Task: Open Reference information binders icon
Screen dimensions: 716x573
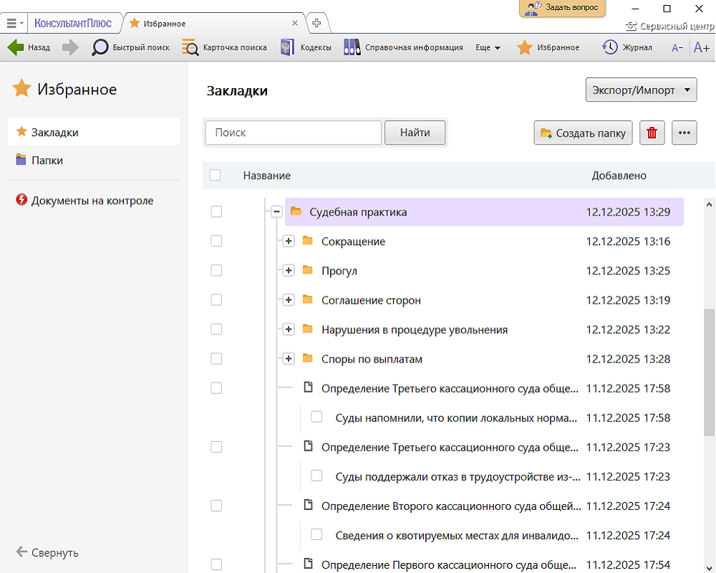Action: [352, 48]
